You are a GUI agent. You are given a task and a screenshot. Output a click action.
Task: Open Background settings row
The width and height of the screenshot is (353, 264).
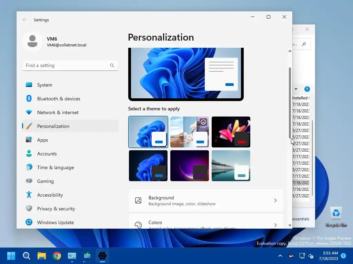click(x=206, y=200)
